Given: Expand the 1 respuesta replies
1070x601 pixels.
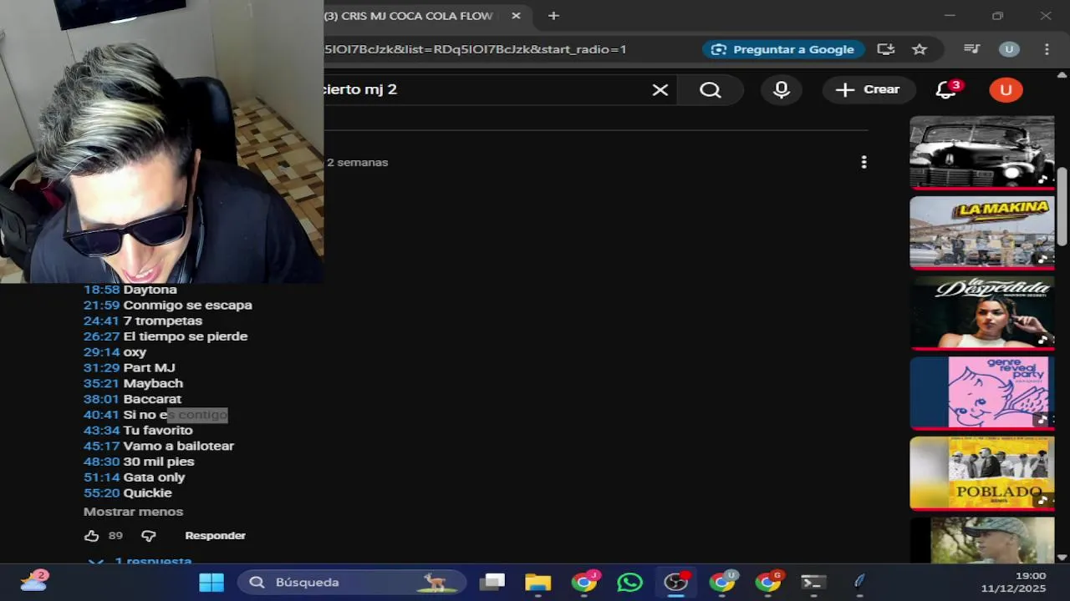Looking at the screenshot, I should pos(142,561).
